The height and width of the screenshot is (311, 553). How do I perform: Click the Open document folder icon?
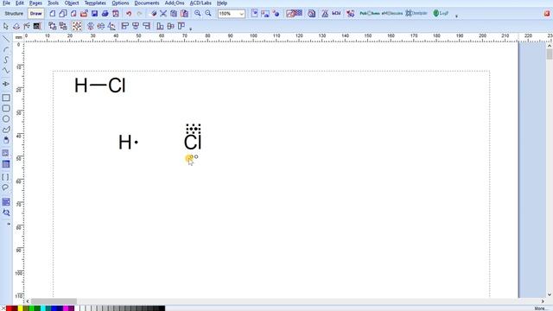pos(84,14)
